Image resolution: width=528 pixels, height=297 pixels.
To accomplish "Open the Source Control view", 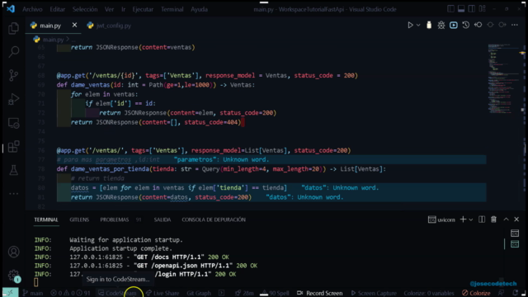I will point(13,75).
